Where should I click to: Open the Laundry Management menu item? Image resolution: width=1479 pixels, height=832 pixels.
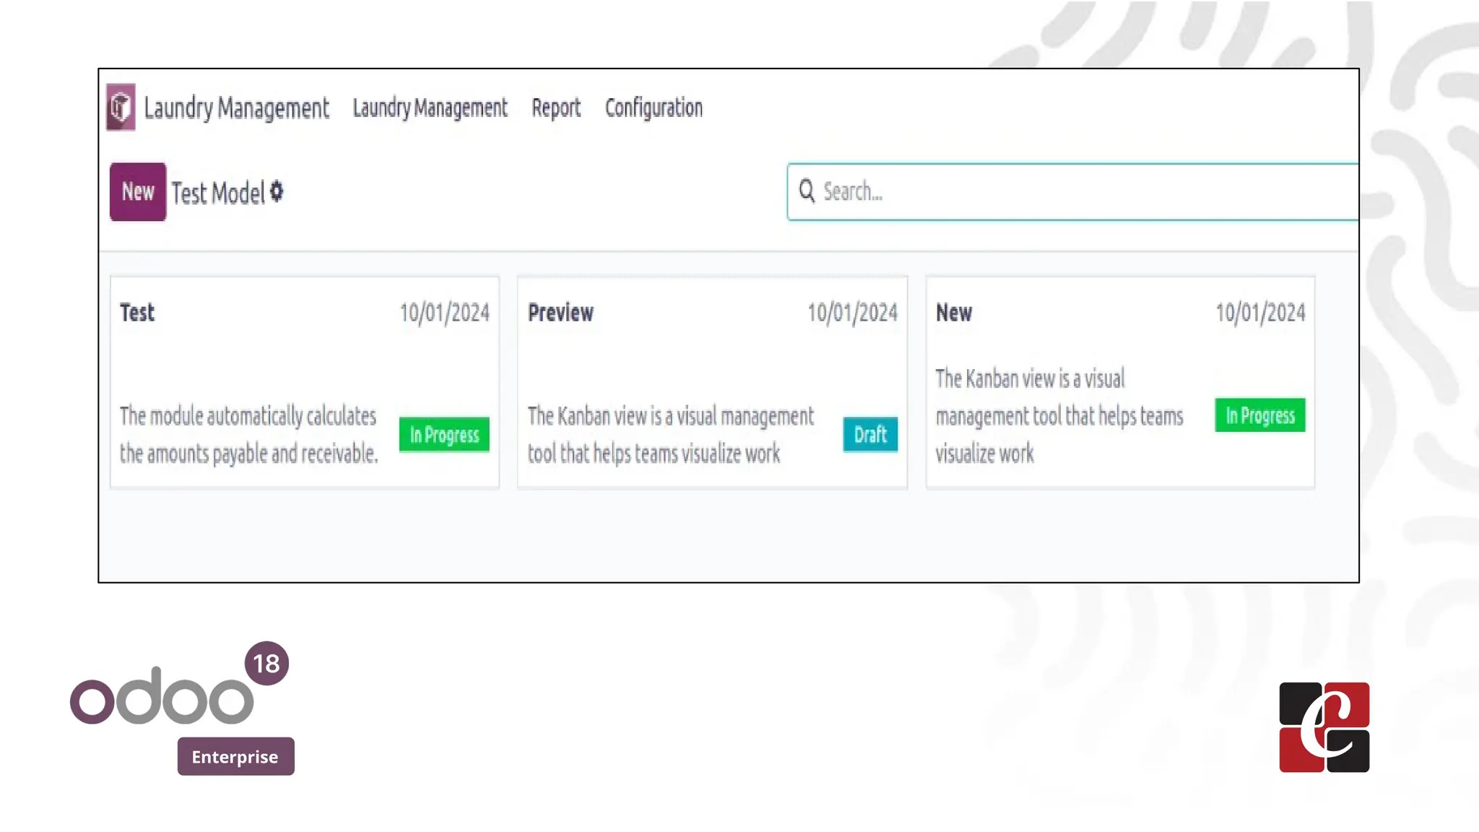tap(430, 108)
